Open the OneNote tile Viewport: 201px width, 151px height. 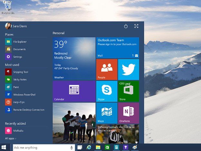128,113
